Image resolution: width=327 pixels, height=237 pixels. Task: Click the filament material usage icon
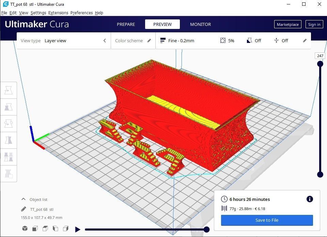(x=224, y=208)
